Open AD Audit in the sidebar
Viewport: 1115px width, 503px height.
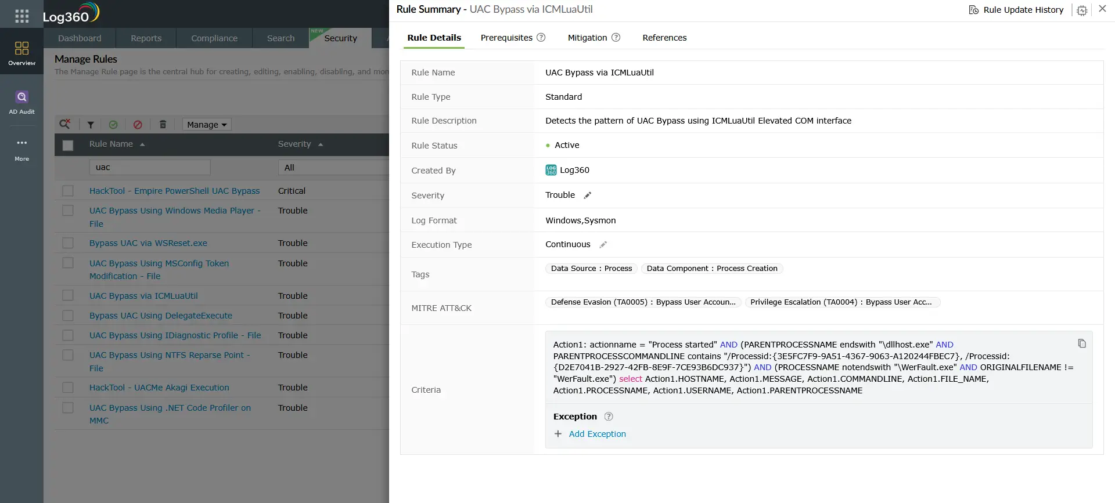tap(21, 102)
